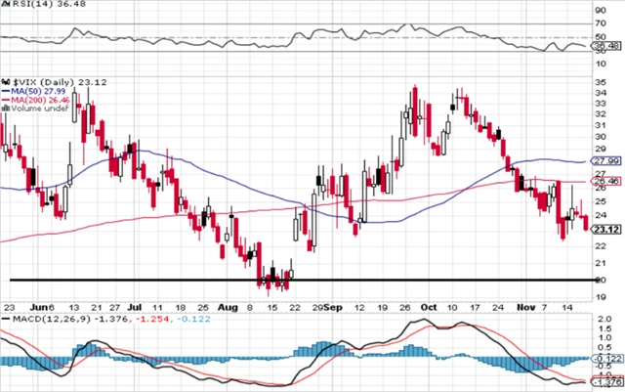The width and height of the screenshot is (625, 392).
Task: Click the blue 27.99 price axis tag
Action: pyautogui.click(x=607, y=160)
